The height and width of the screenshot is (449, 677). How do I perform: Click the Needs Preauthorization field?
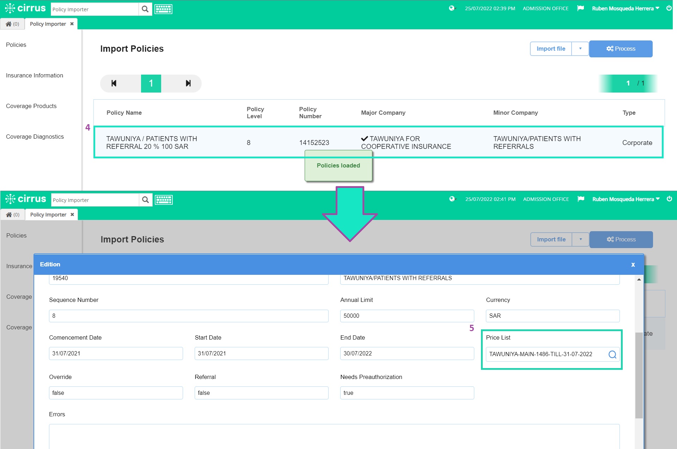[x=407, y=393]
